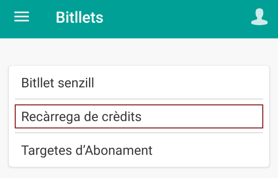Choose Targetes d'Abonament entry
This screenshot has width=278, height=178.
point(139,151)
